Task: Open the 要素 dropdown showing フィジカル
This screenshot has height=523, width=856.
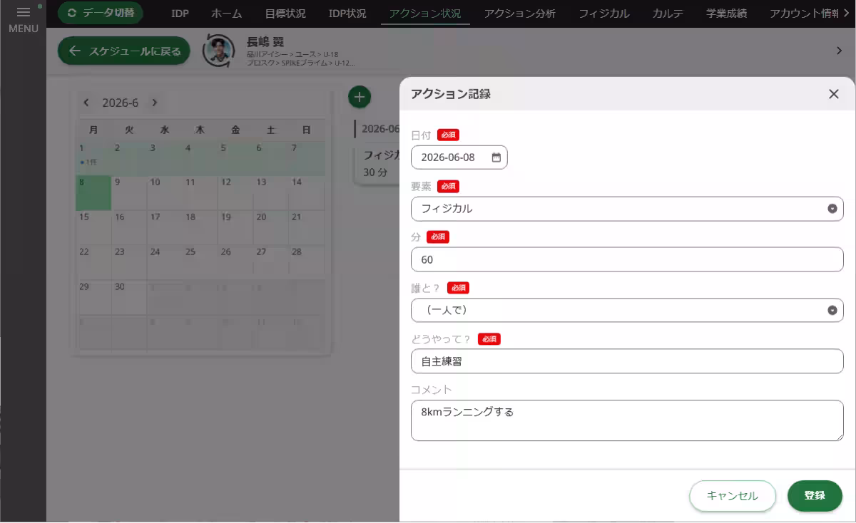Action: [x=627, y=209]
